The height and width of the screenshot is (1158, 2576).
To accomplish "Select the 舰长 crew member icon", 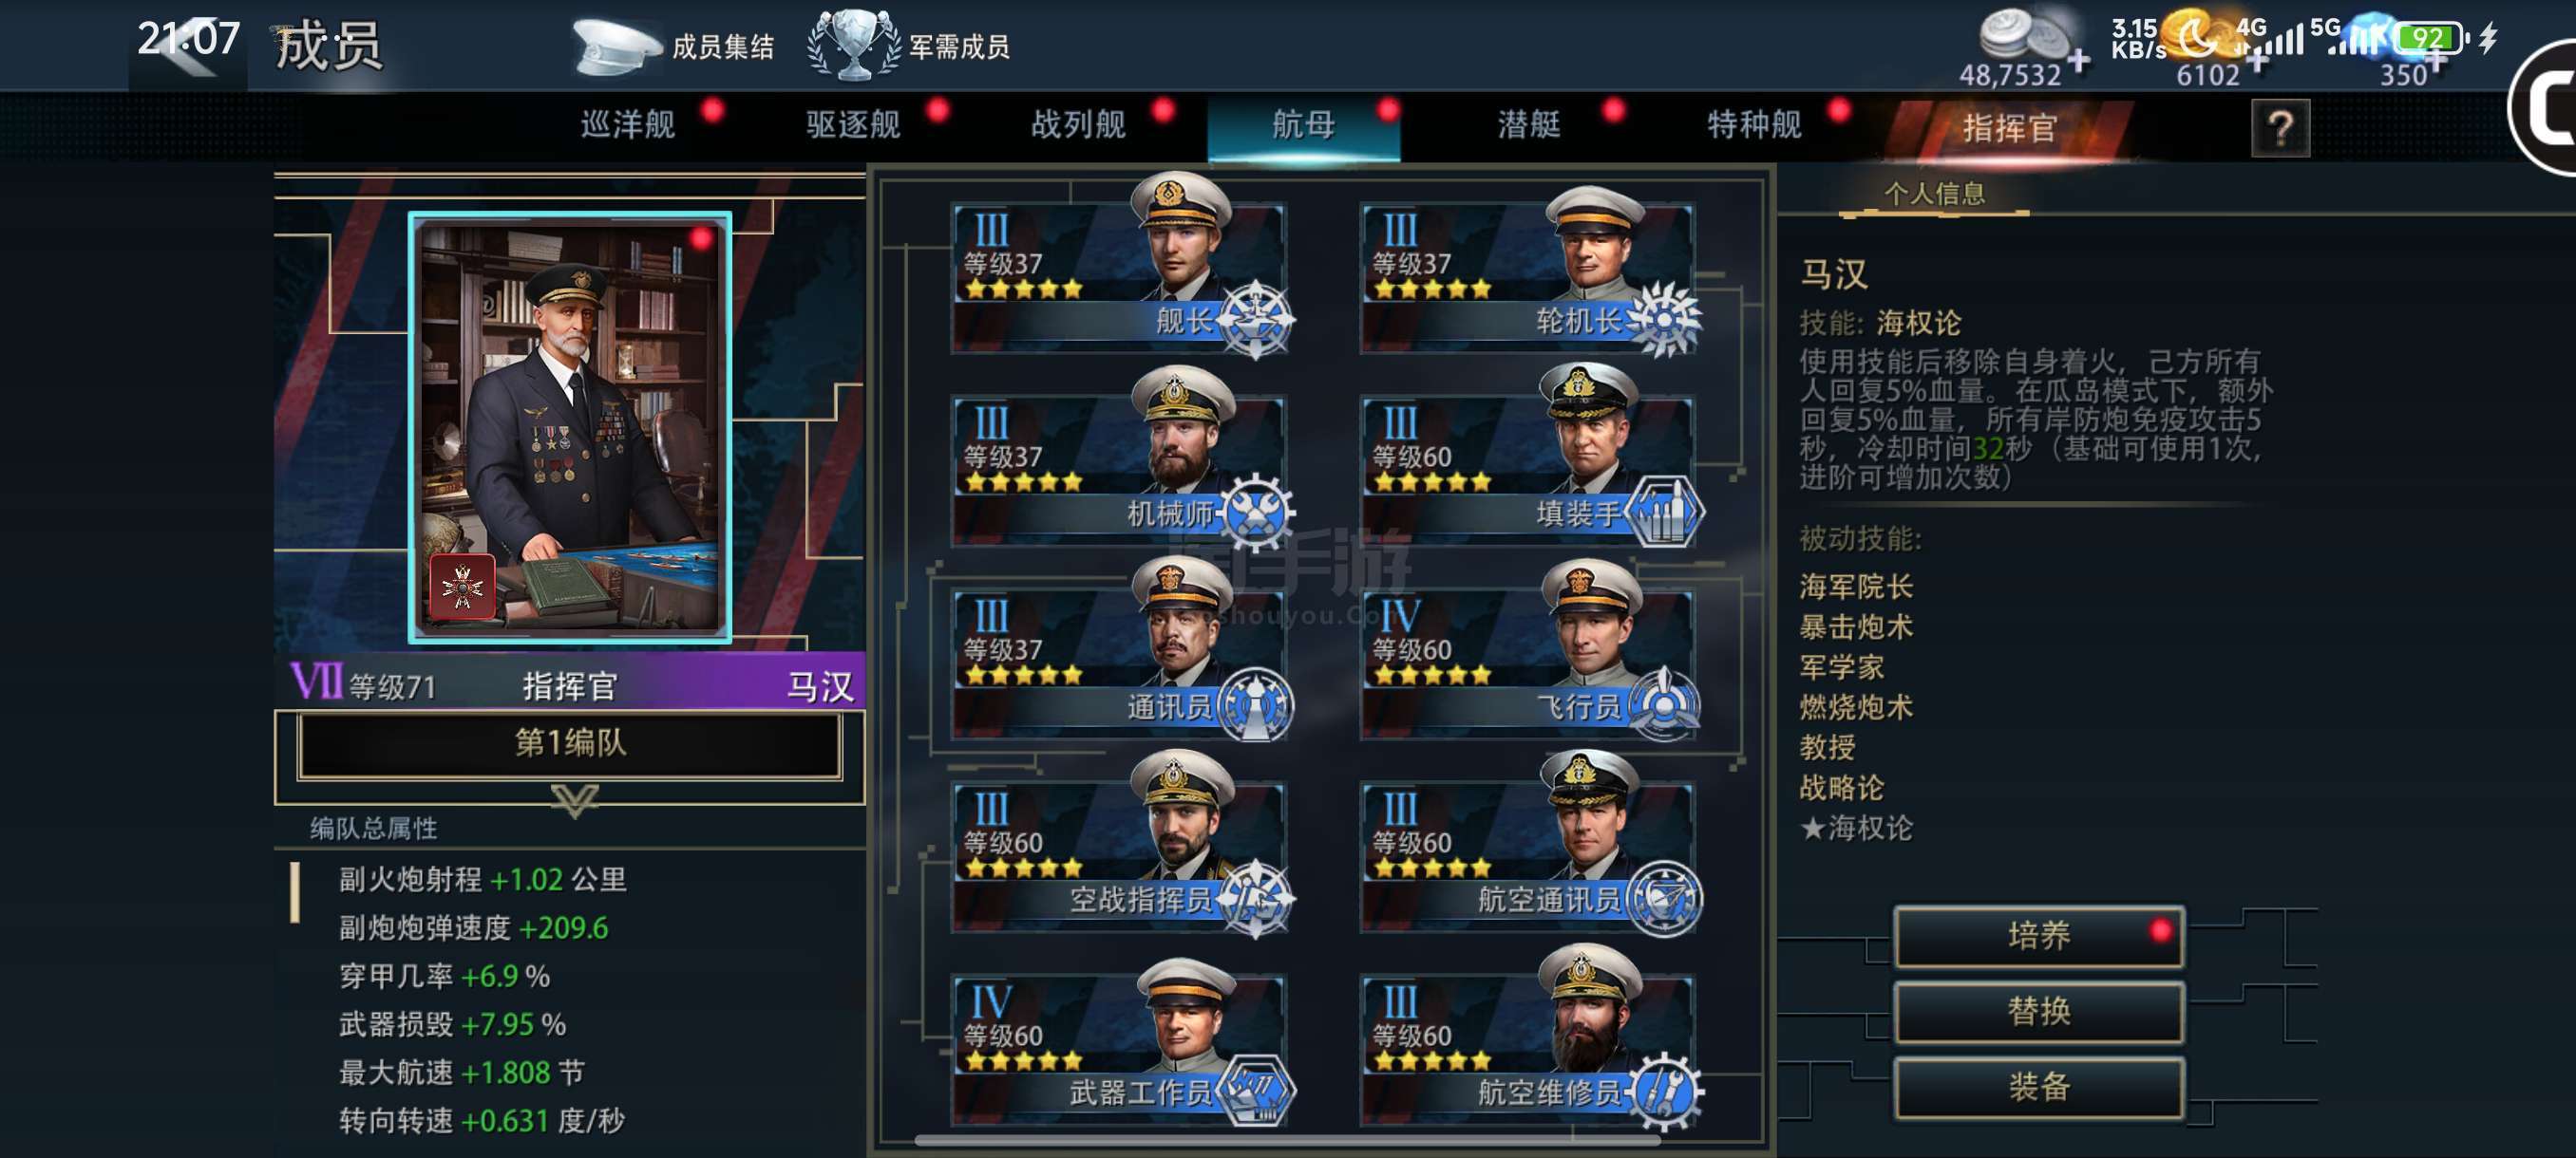I will point(1256,320).
